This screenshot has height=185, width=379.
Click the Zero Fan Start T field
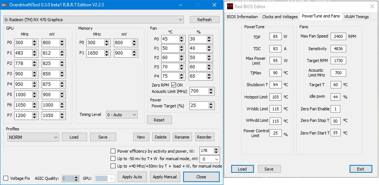pos(335,133)
